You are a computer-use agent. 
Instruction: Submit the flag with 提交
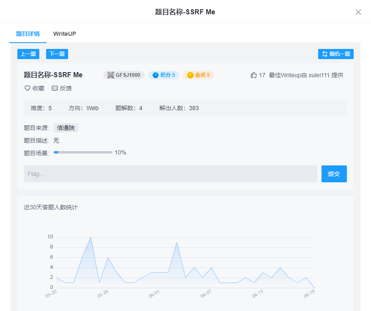pos(334,174)
